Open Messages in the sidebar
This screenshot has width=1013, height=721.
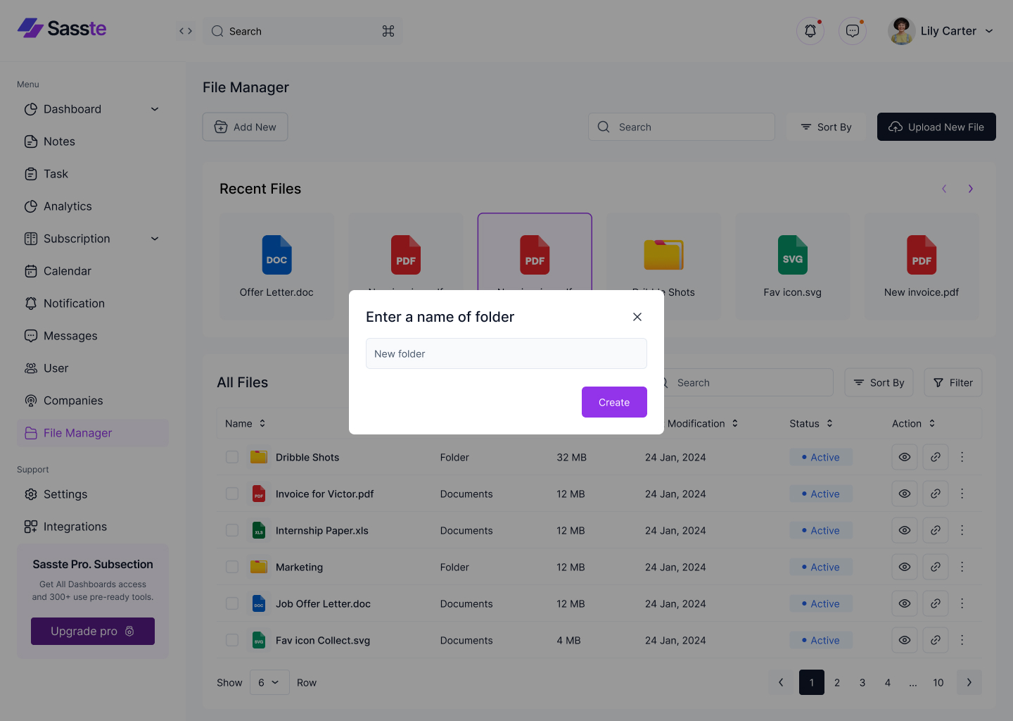pos(93,336)
